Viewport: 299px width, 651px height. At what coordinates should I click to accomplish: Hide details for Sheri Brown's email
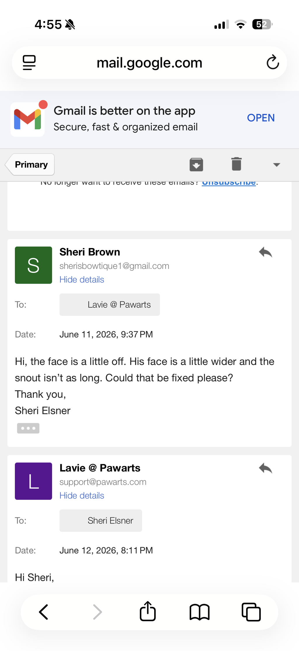[82, 280]
